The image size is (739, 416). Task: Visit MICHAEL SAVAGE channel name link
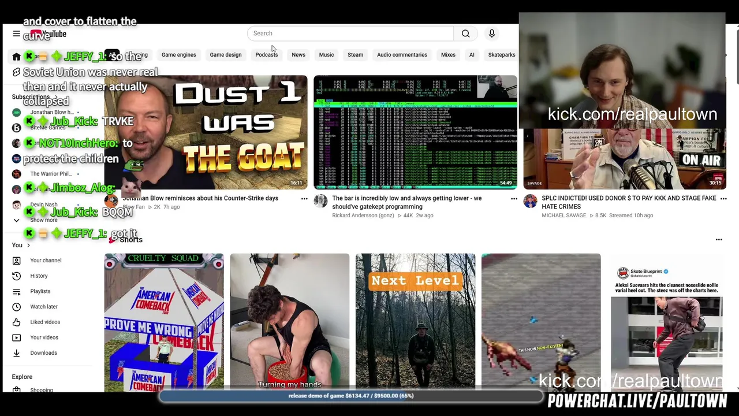pos(563,216)
